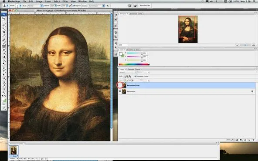Select the Lasso tool
The height and width of the screenshot is (161, 258).
[4, 25]
